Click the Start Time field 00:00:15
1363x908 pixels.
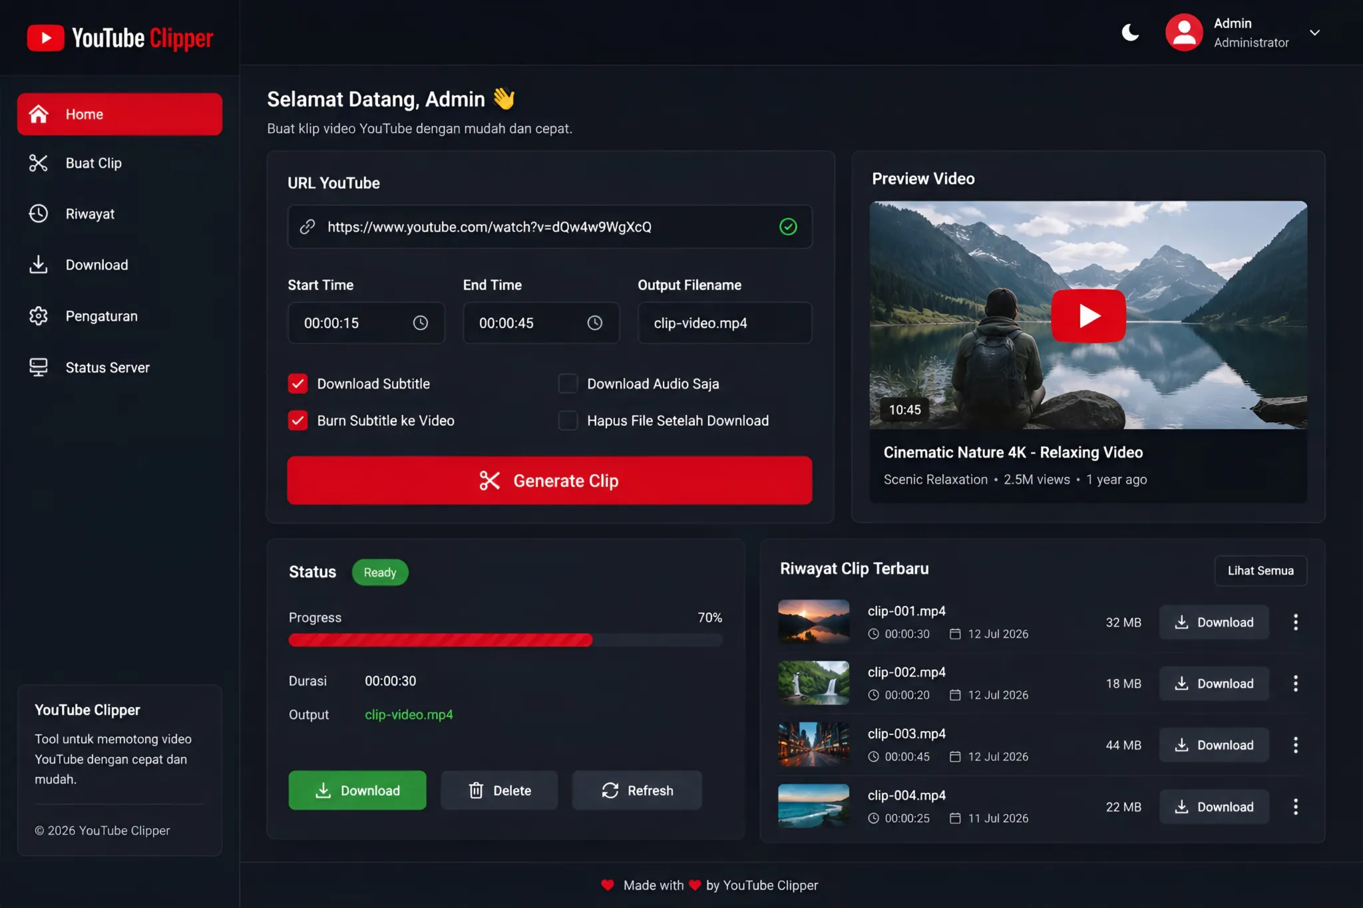(366, 323)
